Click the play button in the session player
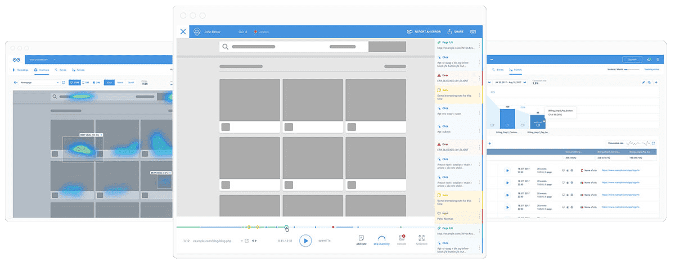Viewport: 675px width, 267px height. (x=305, y=241)
